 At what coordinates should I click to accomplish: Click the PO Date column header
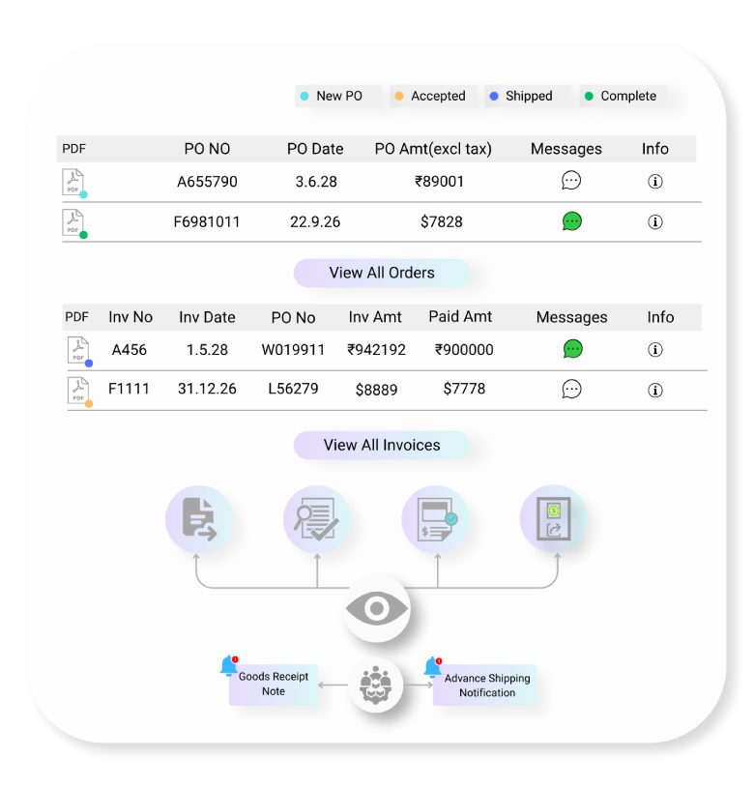point(315,149)
